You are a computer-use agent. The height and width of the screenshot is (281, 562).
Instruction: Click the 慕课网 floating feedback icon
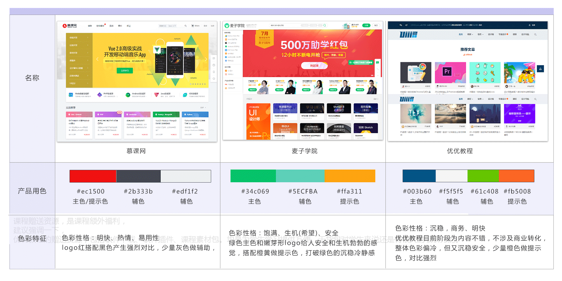(x=214, y=58)
